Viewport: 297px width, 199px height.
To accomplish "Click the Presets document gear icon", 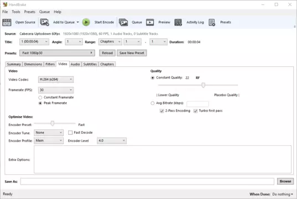I will click(212, 22).
